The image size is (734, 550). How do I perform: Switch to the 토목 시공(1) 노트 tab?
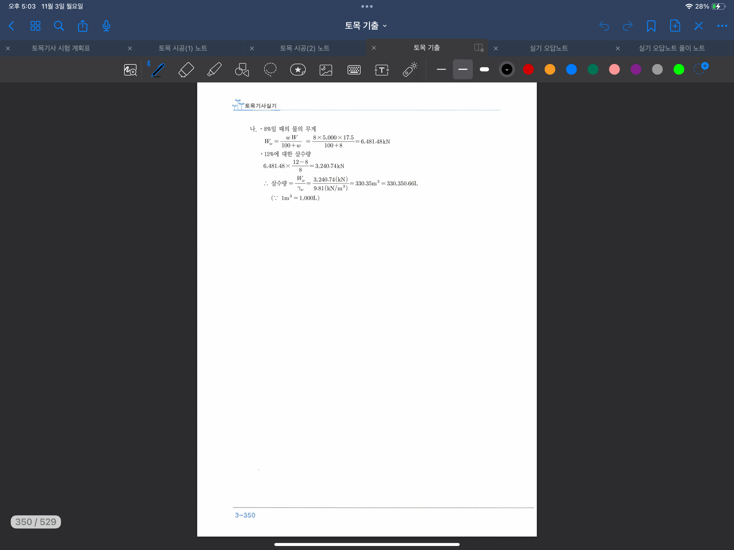point(182,48)
